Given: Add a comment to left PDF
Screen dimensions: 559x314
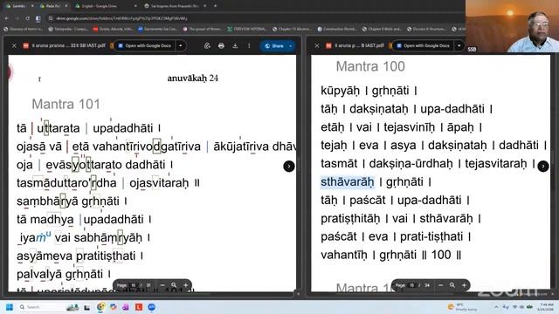Looking at the screenshot, I should (207, 45).
